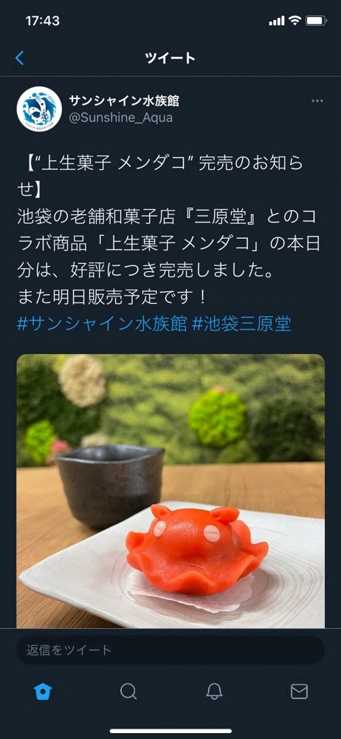Tap the ツイート header title
Image resolution: width=341 pixels, height=739 pixels.
[170, 58]
